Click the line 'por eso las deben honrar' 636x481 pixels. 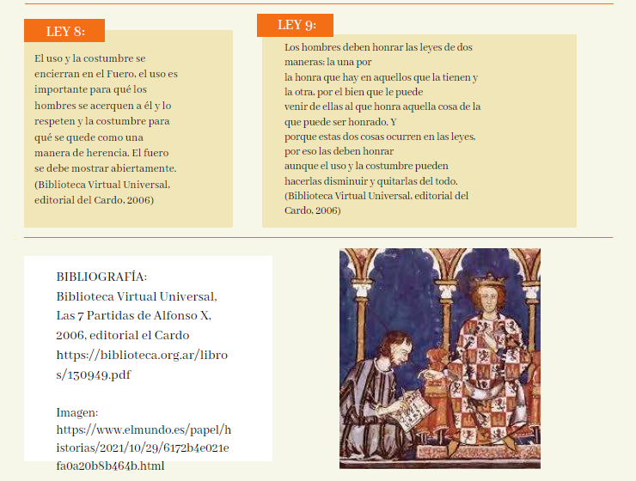(x=339, y=151)
